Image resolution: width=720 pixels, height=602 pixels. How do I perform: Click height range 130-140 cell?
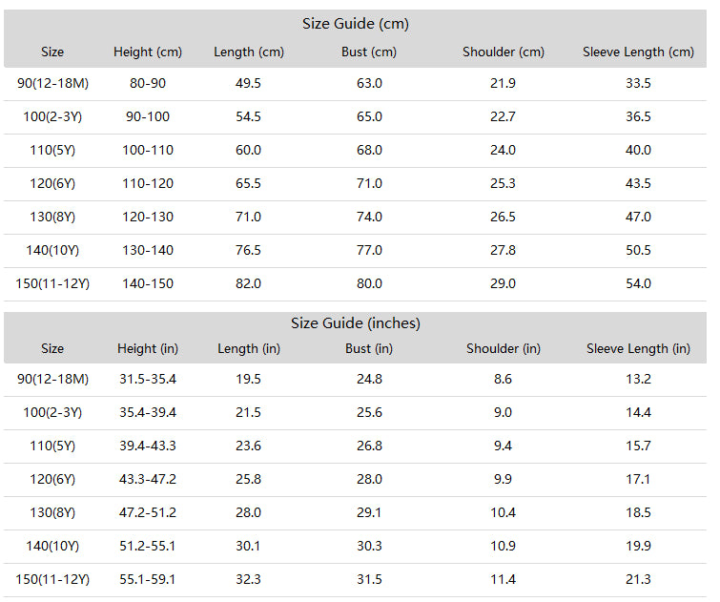click(148, 251)
